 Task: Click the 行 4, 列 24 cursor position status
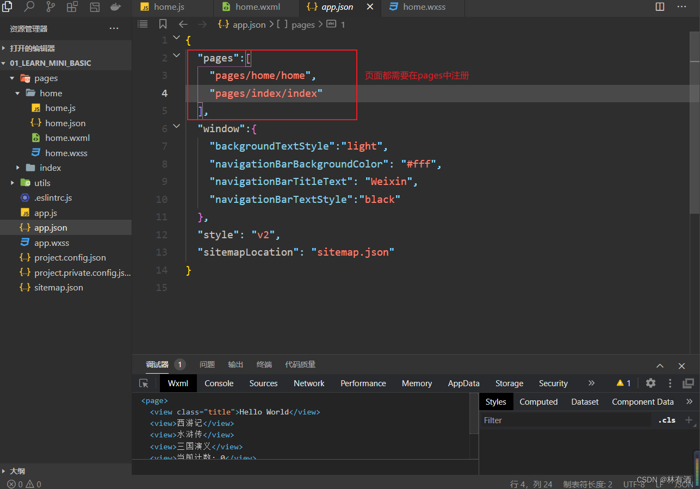click(x=531, y=484)
